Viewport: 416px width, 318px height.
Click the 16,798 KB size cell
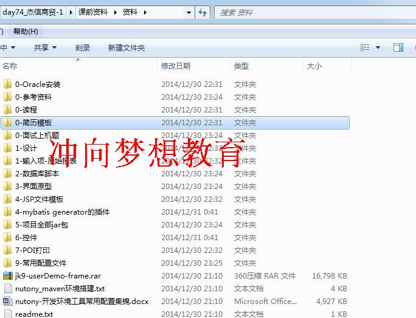[x=330, y=276]
